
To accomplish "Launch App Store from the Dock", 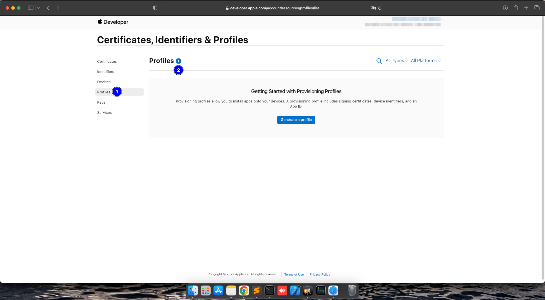I will point(218,290).
